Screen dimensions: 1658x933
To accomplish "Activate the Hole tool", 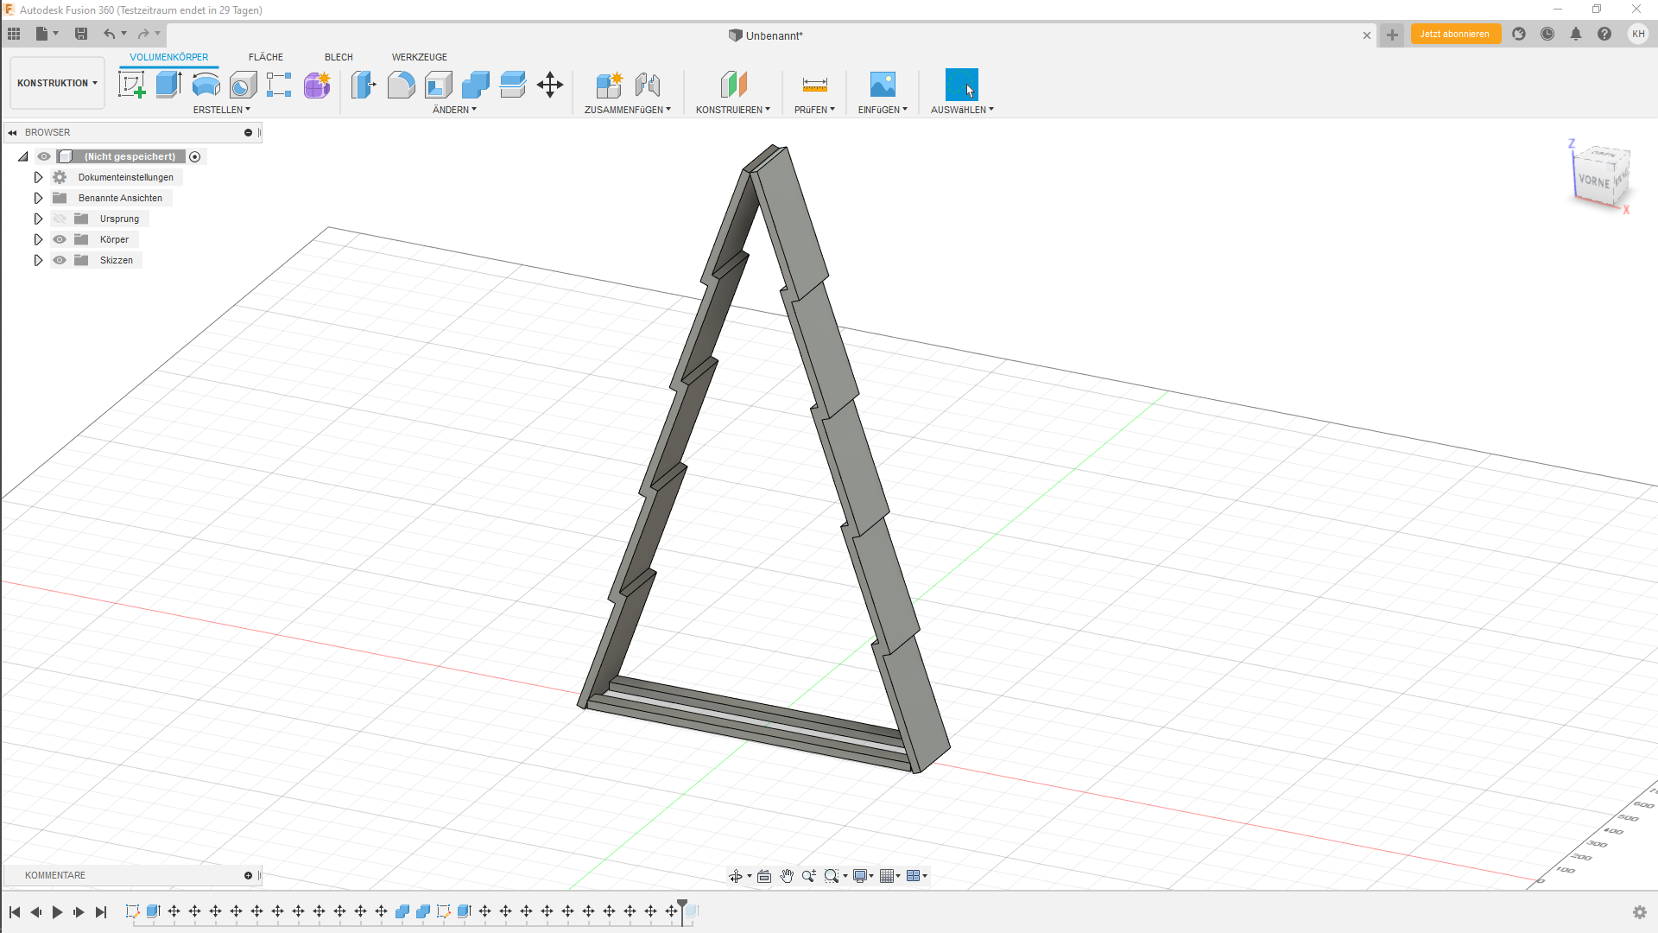I will (x=243, y=84).
